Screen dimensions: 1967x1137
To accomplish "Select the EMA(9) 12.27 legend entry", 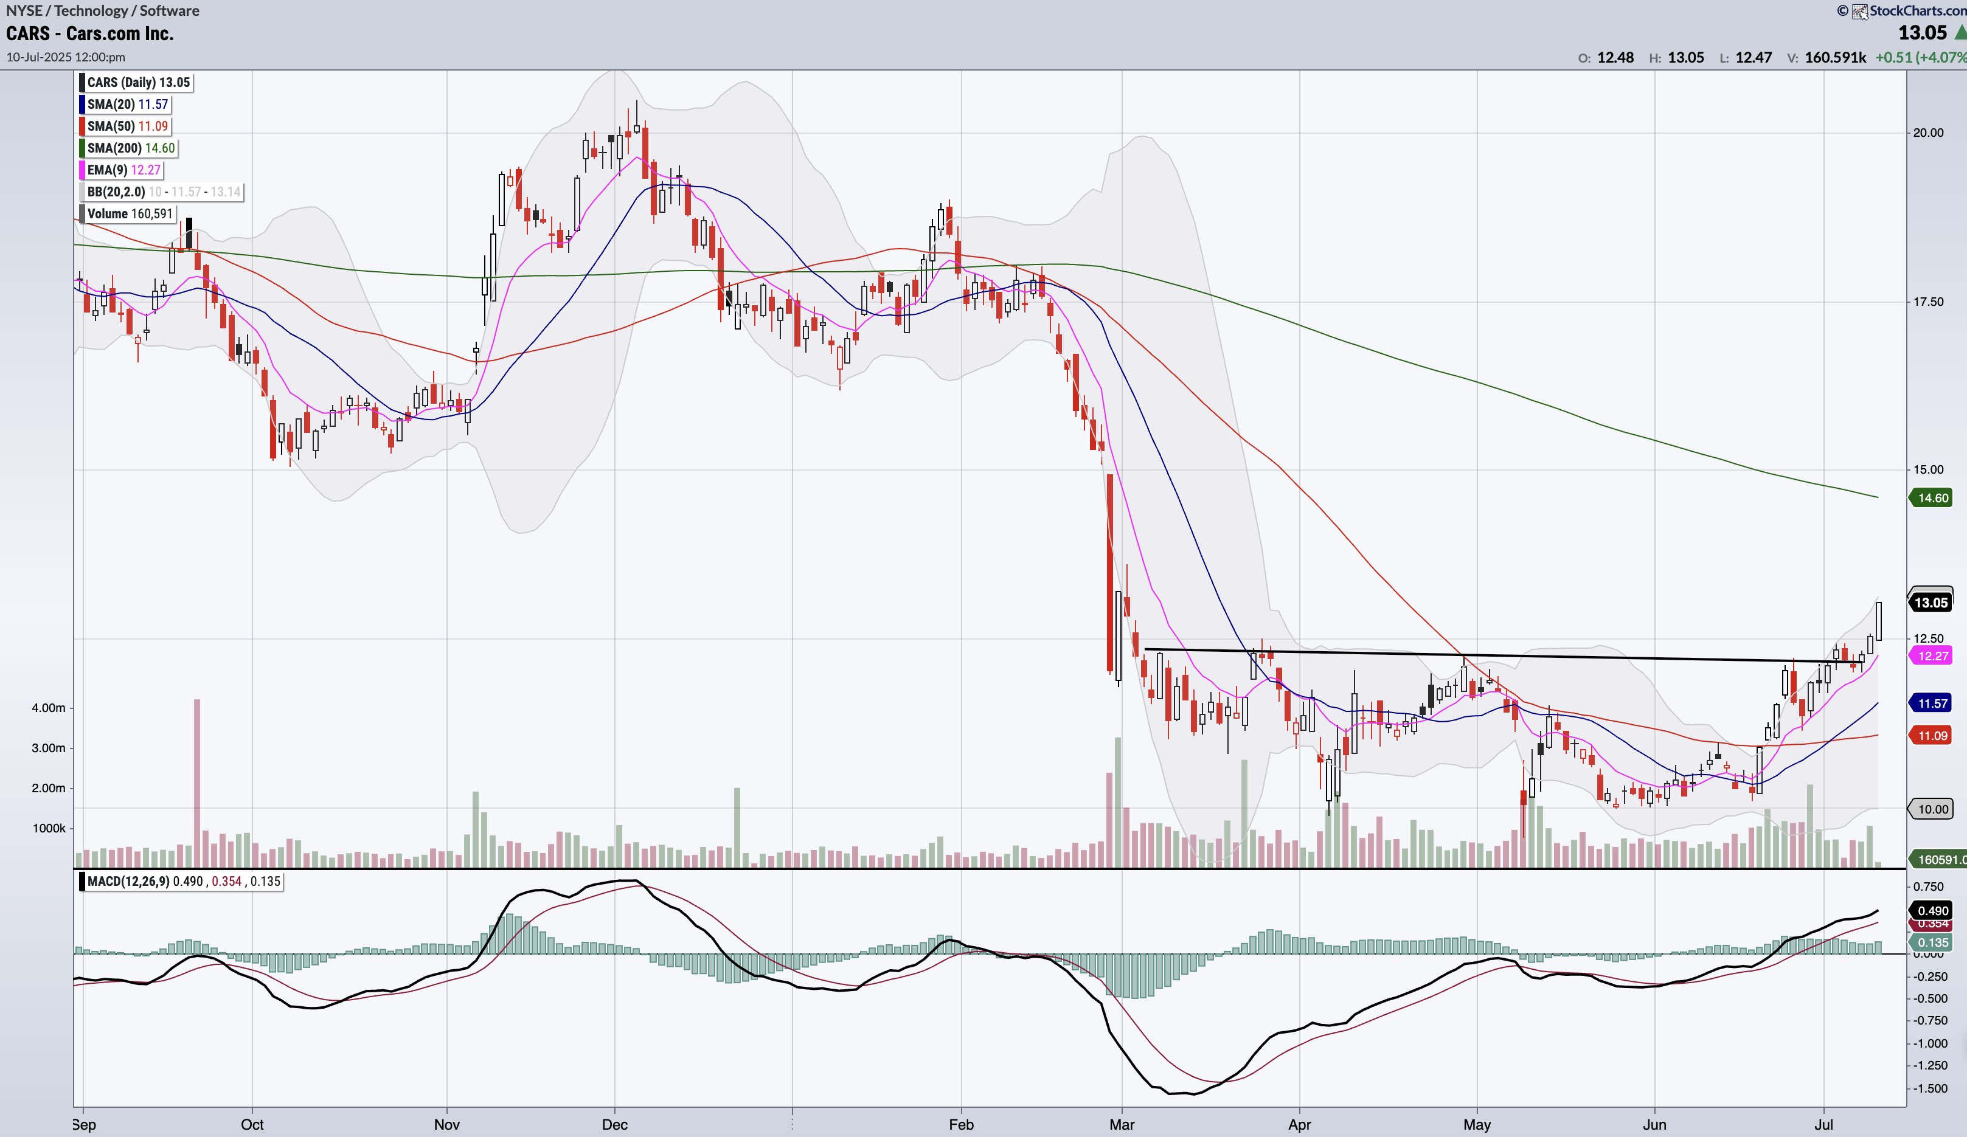I will tap(121, 170).
